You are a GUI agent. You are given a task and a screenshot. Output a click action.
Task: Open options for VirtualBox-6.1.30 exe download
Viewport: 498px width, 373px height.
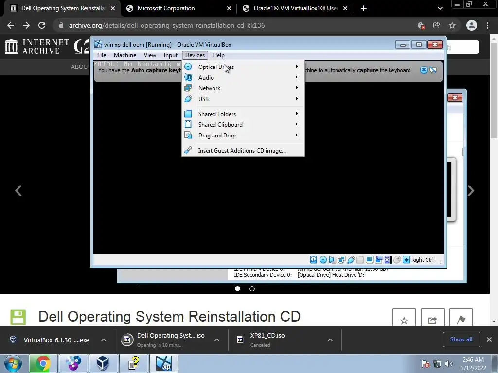[104, 340]
